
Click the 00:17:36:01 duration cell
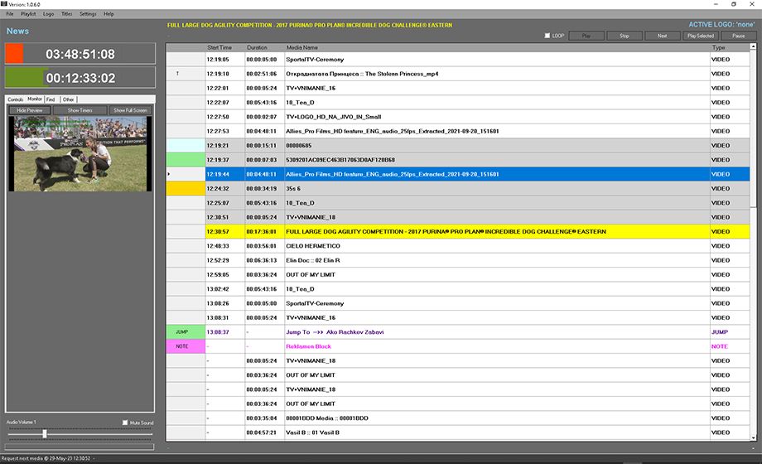pos(265,231)
